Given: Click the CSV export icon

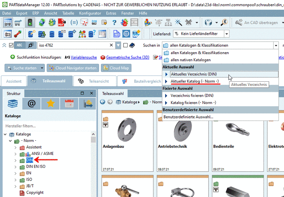Looking at the screenshot, I should pos(117,34).
